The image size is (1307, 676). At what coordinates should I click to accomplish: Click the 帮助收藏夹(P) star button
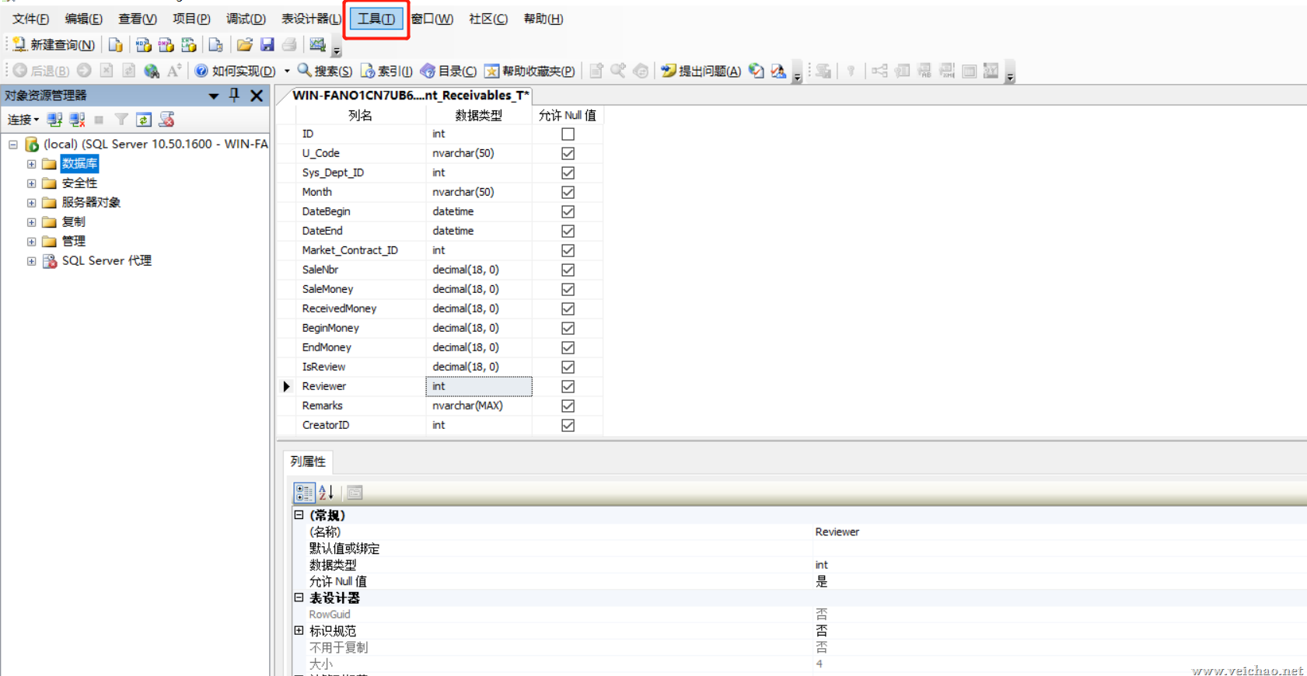pyautogui.click(x=529, y=71)
